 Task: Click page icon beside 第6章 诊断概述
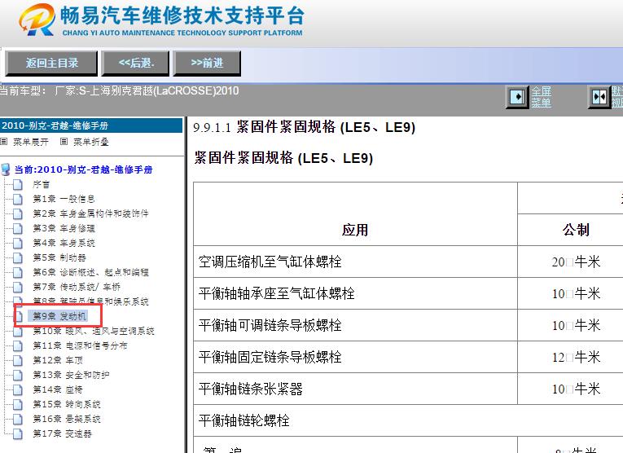click(17, 272)
